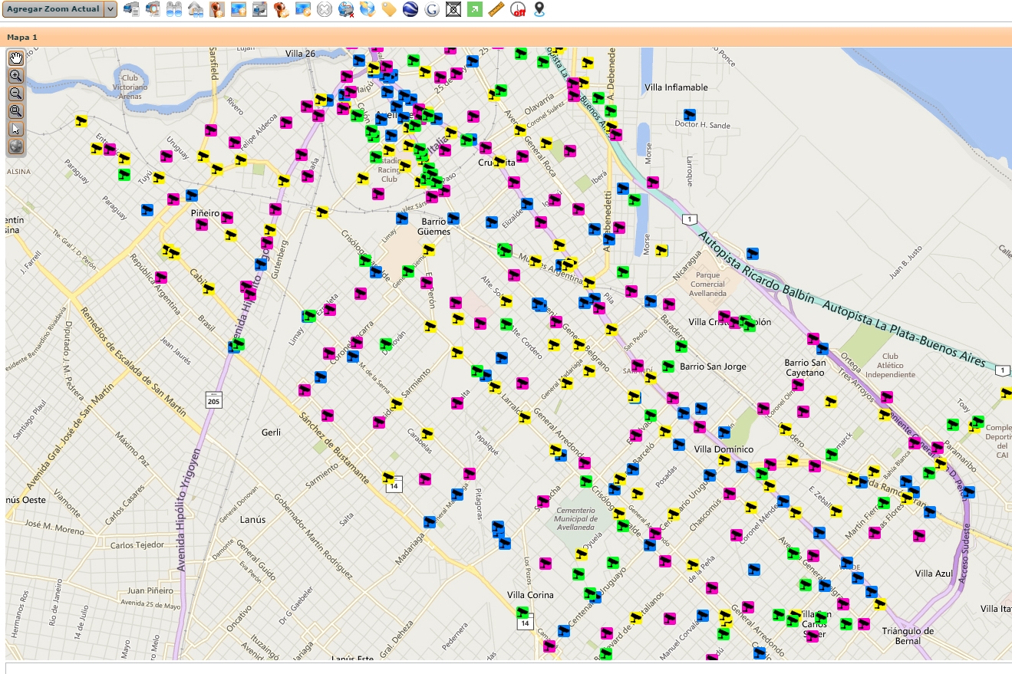Click the zoom out magnifier tool

(15, 94)
